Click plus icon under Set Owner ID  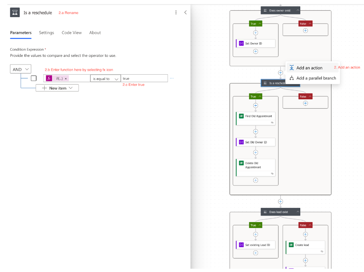pyautogui.click(x=256, y=51)
